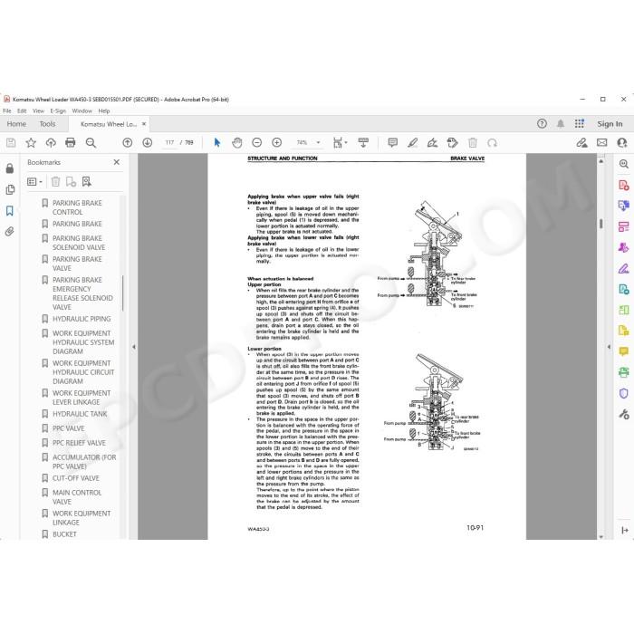The width and height of the screenshot is (634, 634).
Task: Open the File menu
Action: pyautogui.click(x=7, y=110)
